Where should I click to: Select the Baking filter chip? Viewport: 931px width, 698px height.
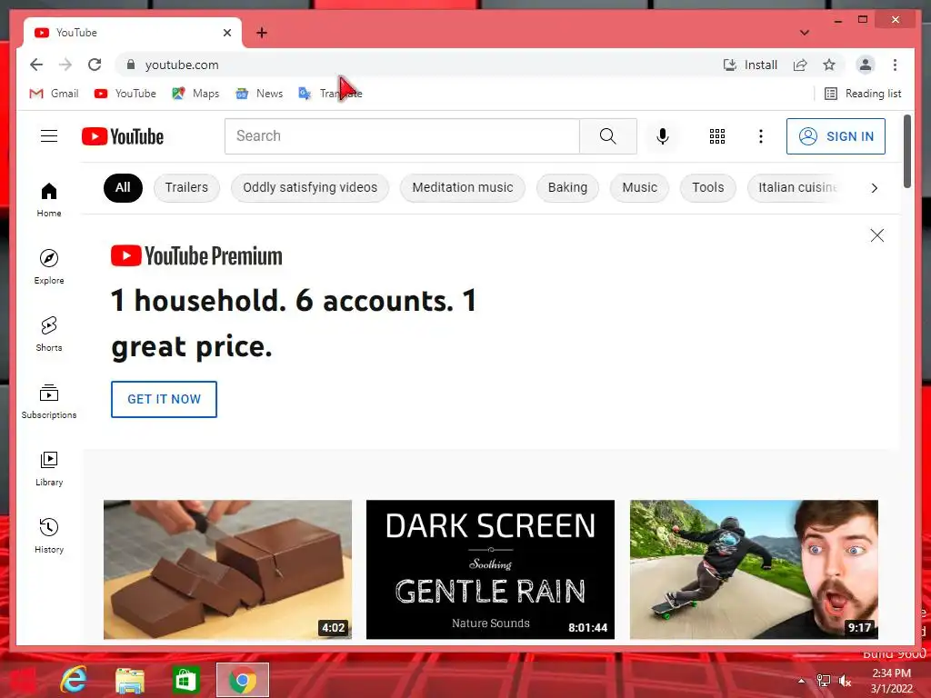coord(567,187)
